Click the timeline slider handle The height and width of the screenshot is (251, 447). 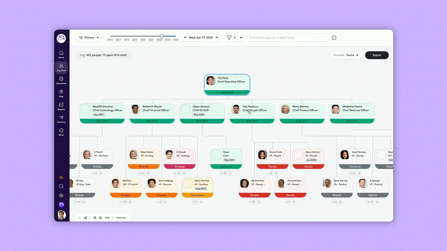pyautogui.click(x=162, y=36)
